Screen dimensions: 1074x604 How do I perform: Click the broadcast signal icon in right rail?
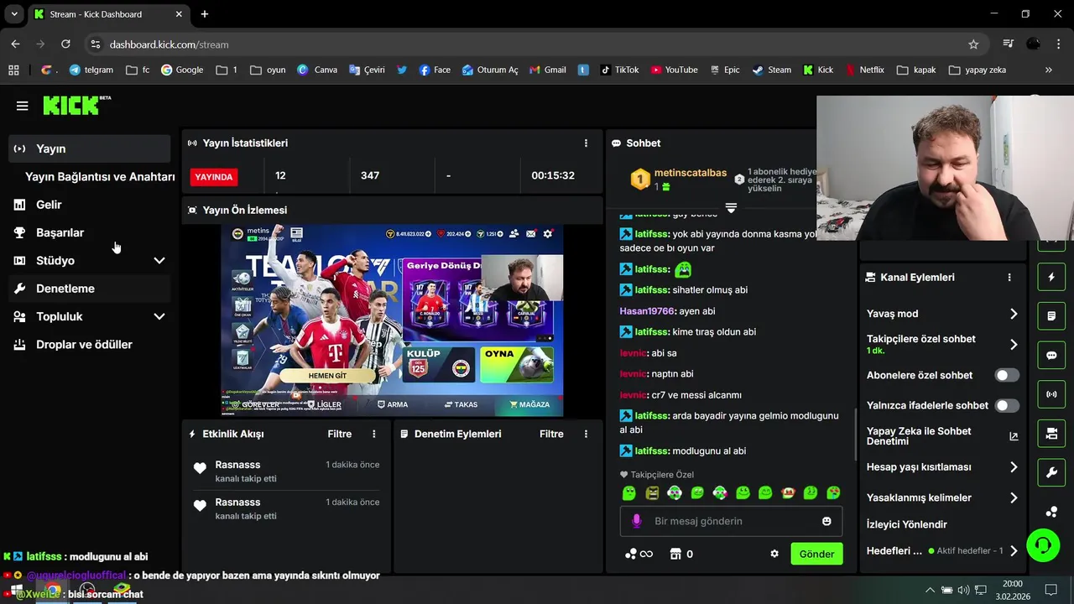tap(1051, 394)
